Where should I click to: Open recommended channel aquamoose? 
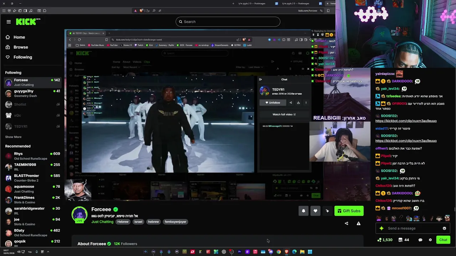pyautogui.click(x=32, y=189)
